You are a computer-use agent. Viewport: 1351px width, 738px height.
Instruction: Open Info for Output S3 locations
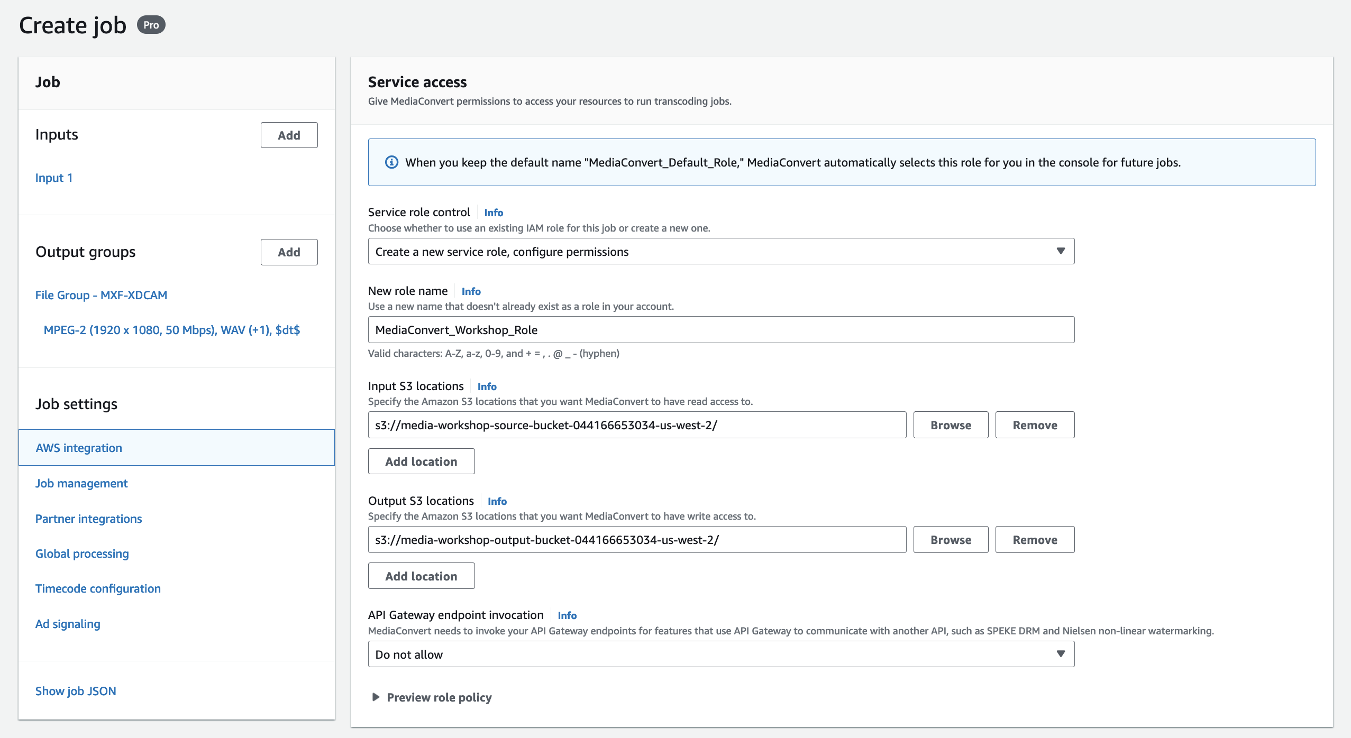pos(496,501)
